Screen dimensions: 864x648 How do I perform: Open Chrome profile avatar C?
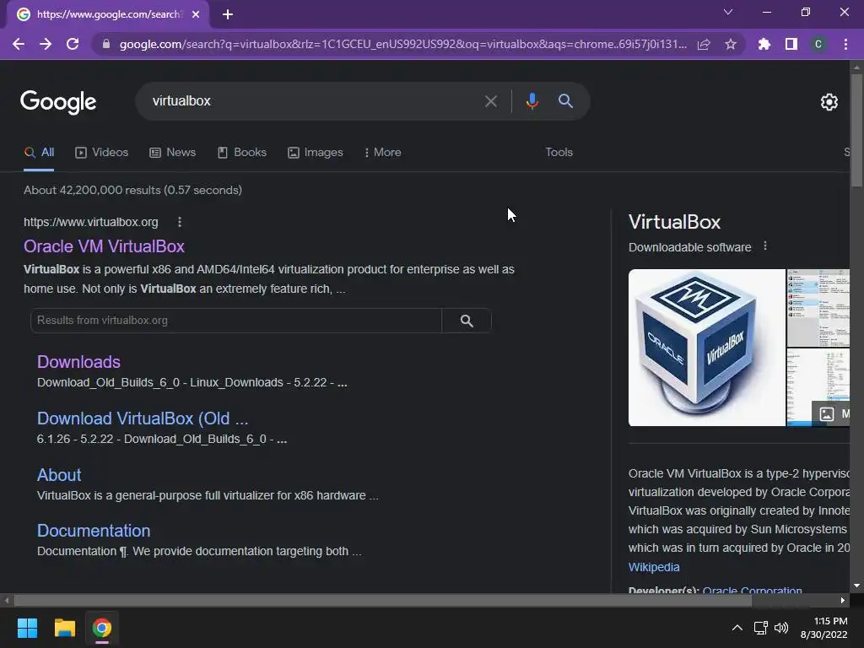[818, 44]
